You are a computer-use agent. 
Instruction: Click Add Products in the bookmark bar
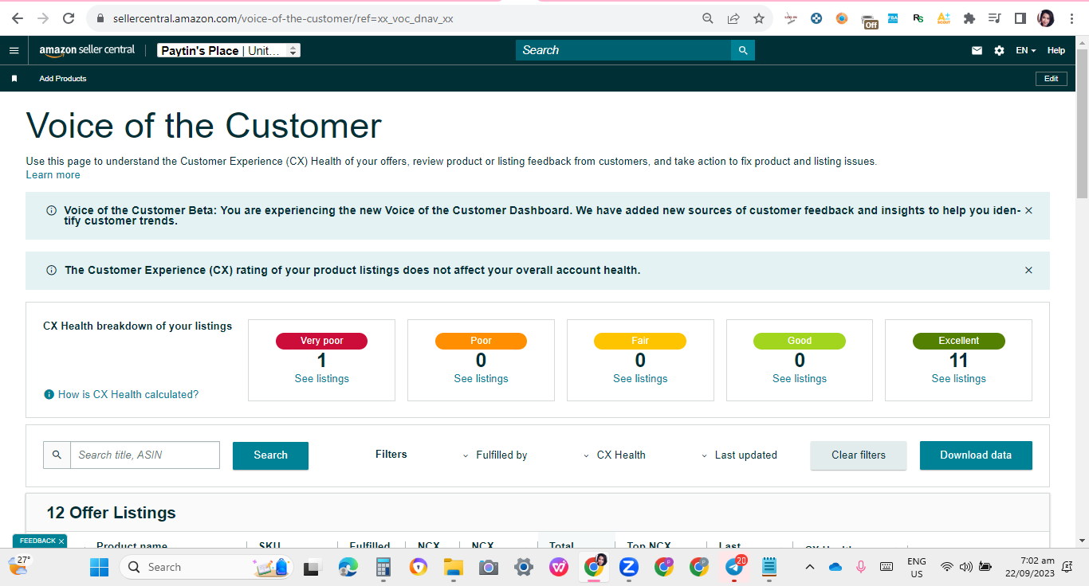(x=63, y=79)
